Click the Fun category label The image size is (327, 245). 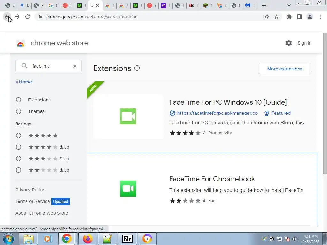(212, 200)
